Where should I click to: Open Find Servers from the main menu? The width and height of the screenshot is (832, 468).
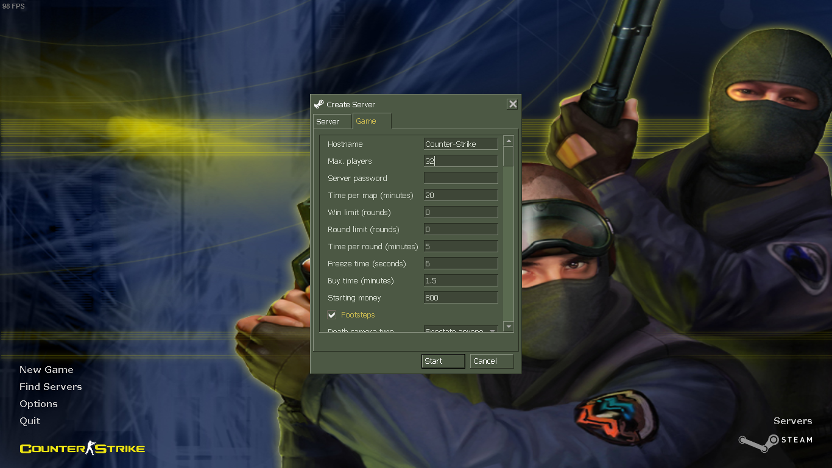click(51, 387)
